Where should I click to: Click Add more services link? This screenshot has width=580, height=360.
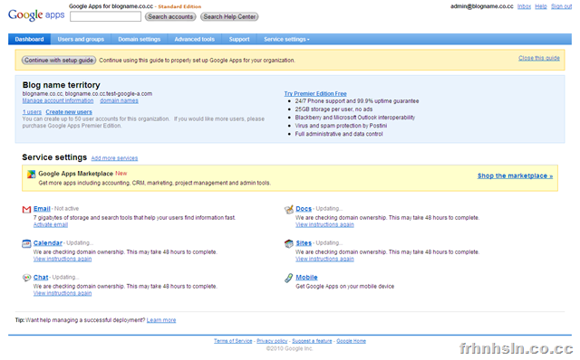(114, 158)
